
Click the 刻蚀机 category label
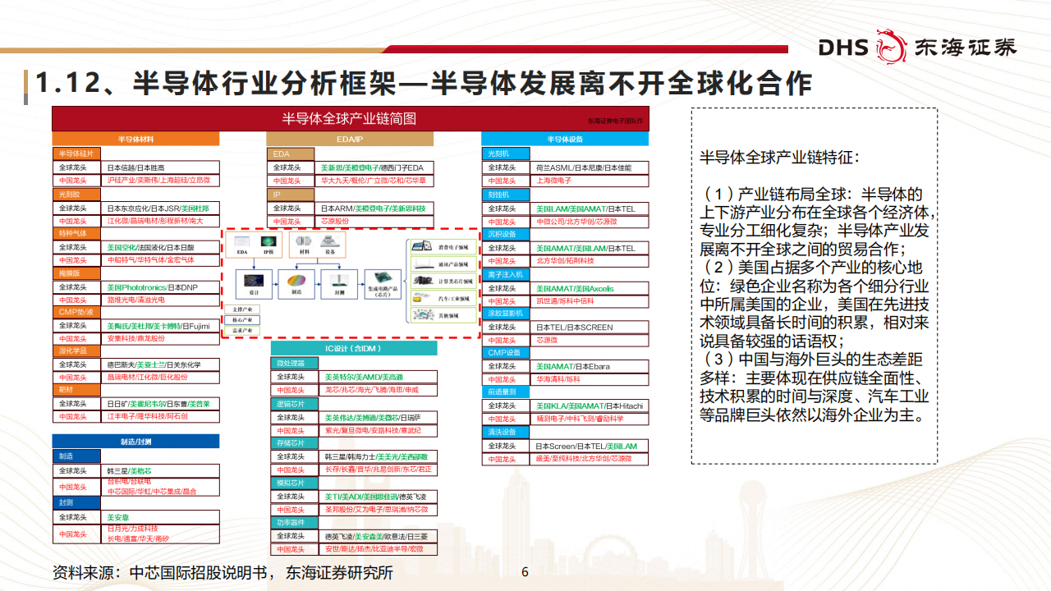coord(507,195)
